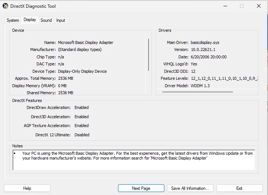The height and width of the screenshot is (195, 268).
Task: Open the Sound tab
Action: 46,20
